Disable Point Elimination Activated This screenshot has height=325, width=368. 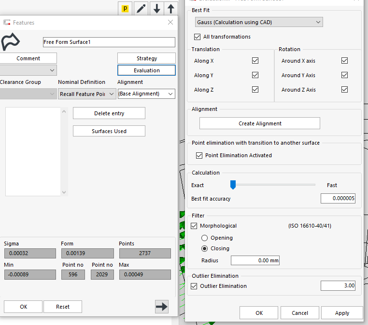tap(199, 155)
